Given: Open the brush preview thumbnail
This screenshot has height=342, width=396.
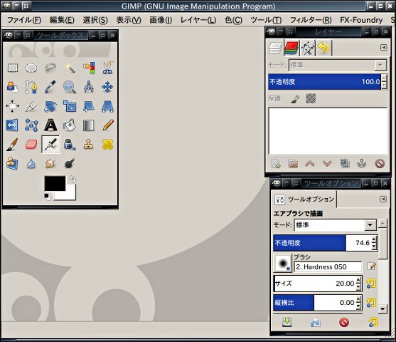Looking at the screenshot, I should coord(283,264).
